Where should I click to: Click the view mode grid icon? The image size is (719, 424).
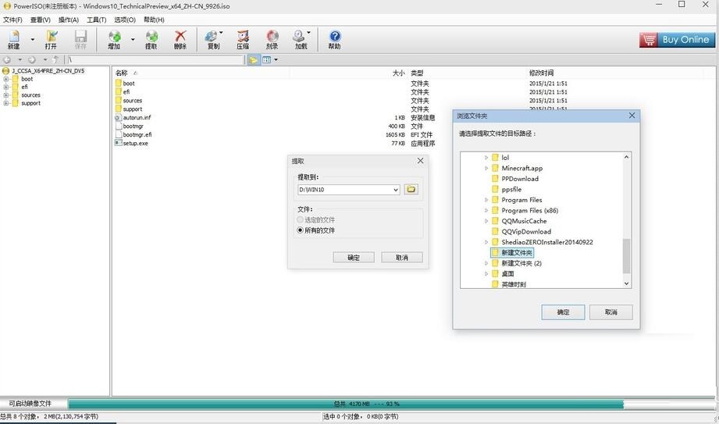266,59
